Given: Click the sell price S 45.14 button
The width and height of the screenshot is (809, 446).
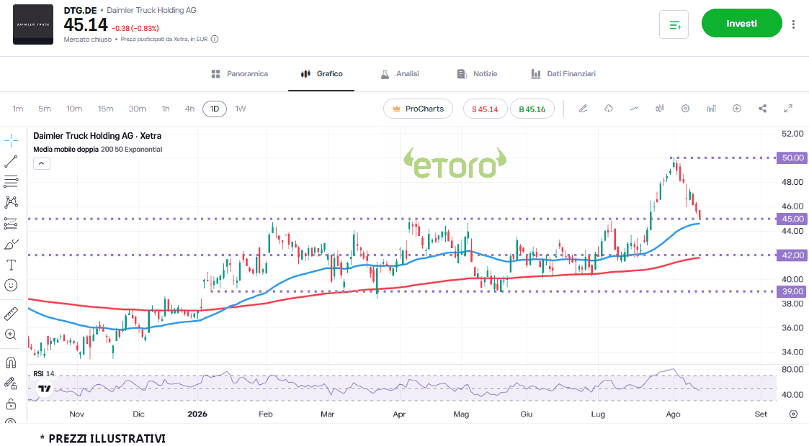Looking at the screenshot, I should pyautogui.click(x=485, y=109).
